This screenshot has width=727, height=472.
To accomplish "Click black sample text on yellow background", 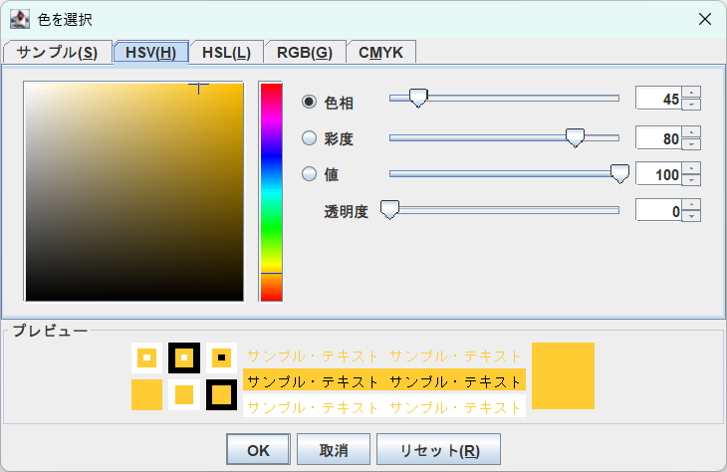I will pyautogui.click(x=384, y=381).
